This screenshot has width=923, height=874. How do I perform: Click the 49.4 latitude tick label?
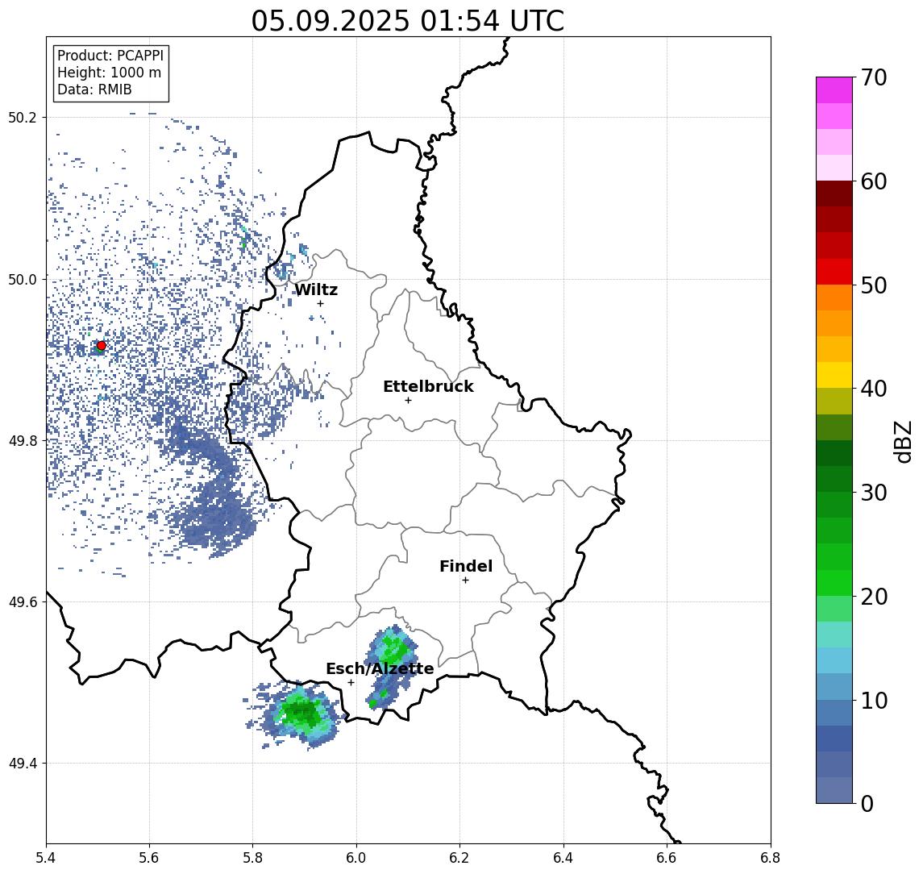[x=23, y=764]
